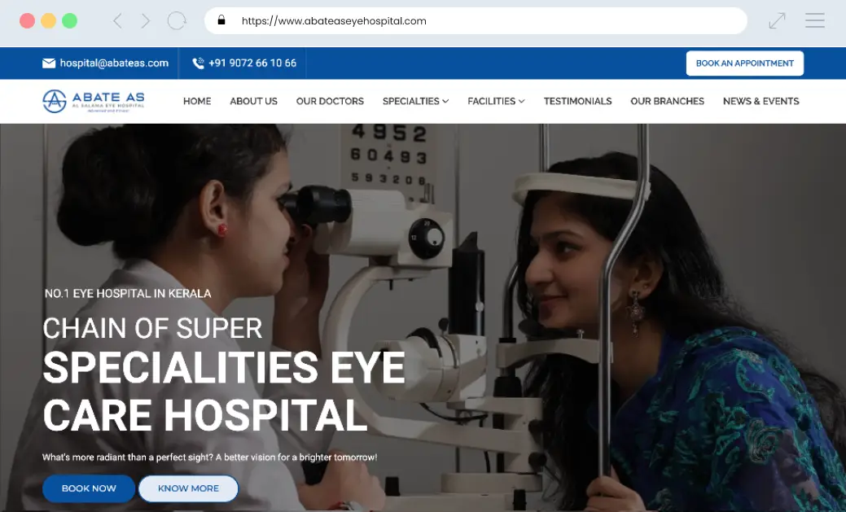846x512 pixels.
Task: Click the browser back arrow
Action: [x=117, y=21]
